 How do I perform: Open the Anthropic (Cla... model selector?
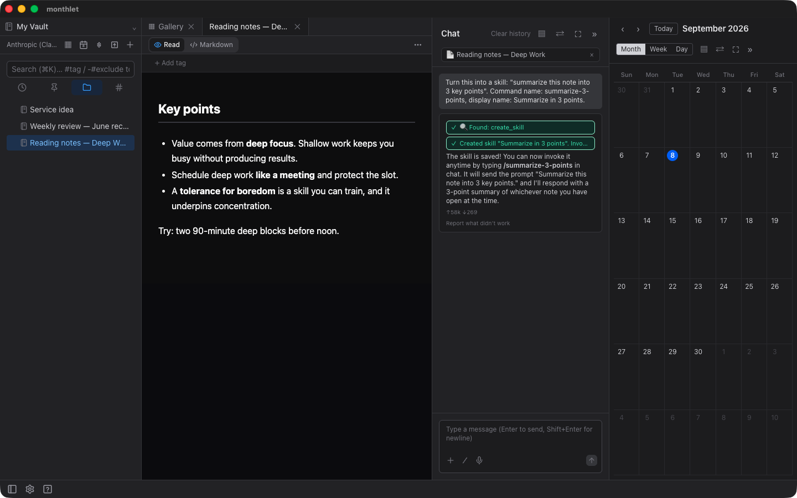point(32,45)
